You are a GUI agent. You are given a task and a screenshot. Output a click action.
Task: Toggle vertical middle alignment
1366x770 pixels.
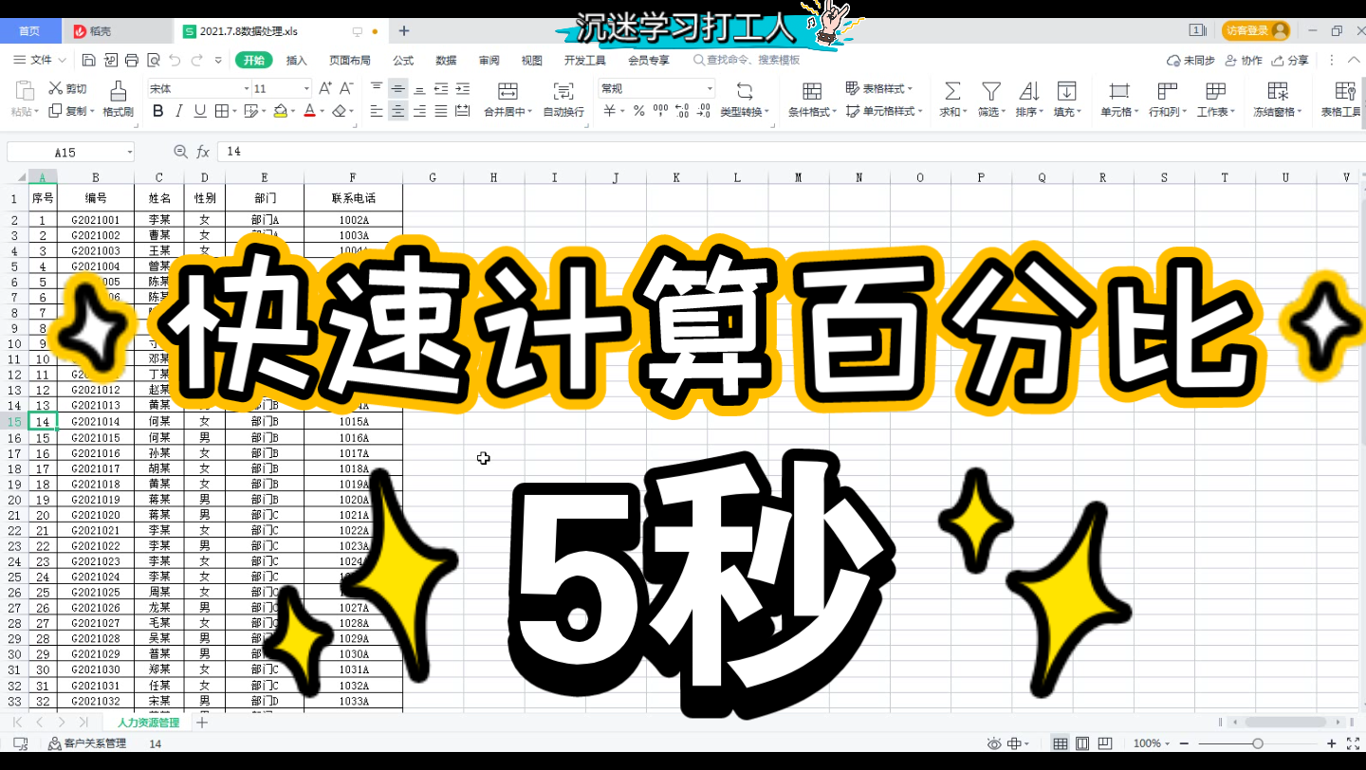click(x=397, y=88)
